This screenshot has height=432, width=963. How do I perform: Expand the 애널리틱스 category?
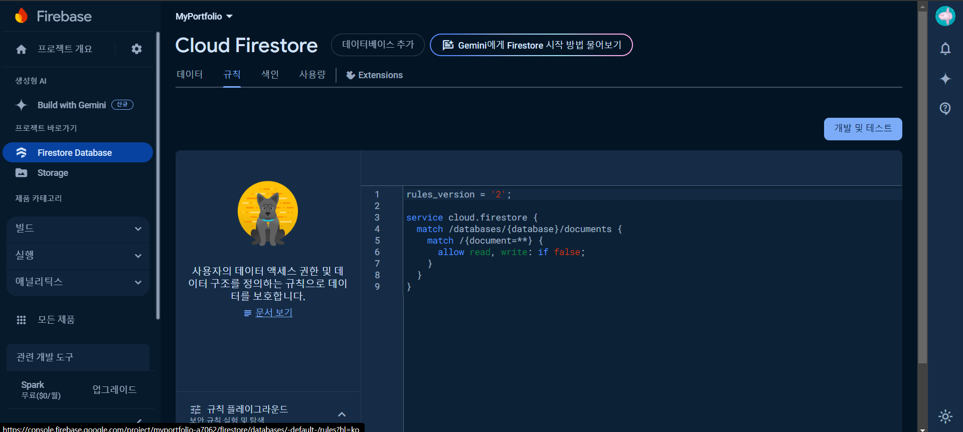(x=78, y=282)
